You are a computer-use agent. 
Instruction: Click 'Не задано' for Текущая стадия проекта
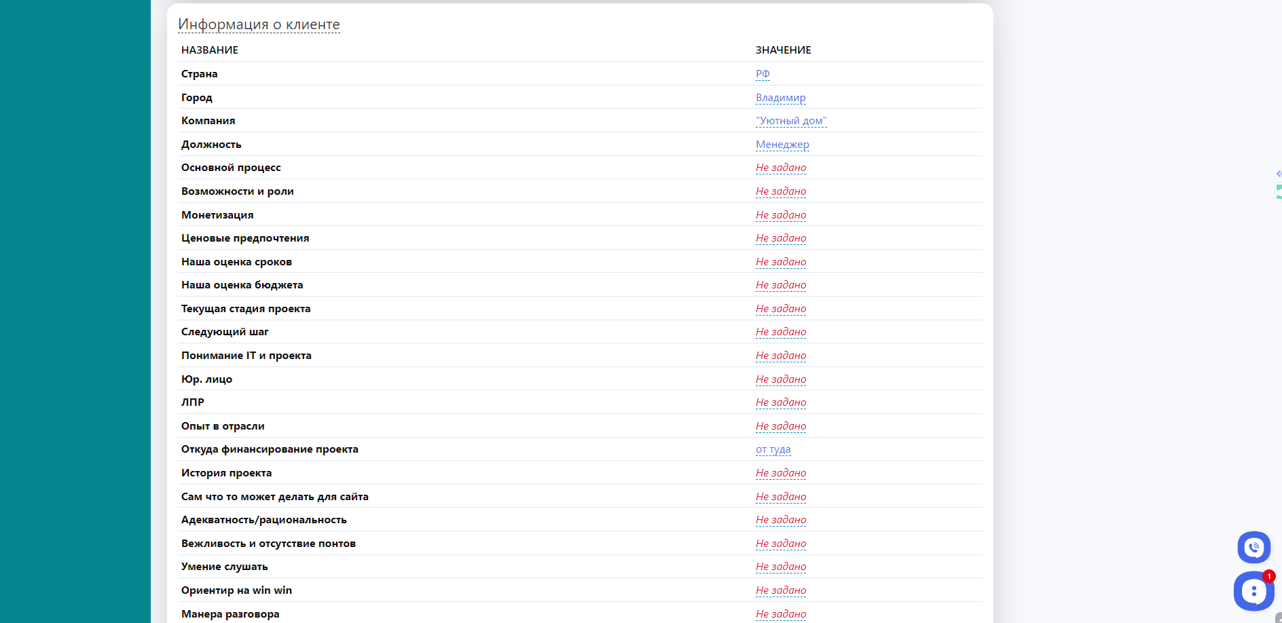781,309
